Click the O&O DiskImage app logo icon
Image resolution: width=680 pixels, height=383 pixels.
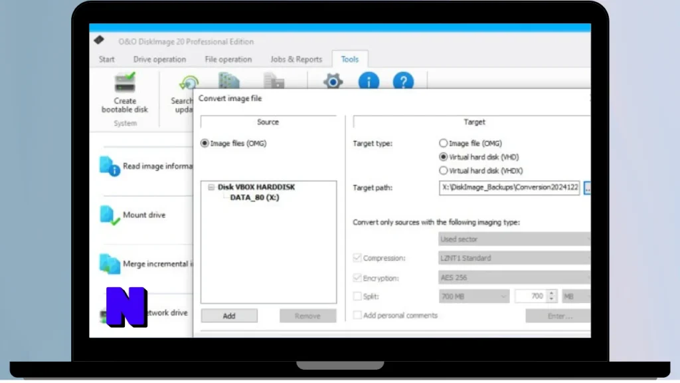99,41
